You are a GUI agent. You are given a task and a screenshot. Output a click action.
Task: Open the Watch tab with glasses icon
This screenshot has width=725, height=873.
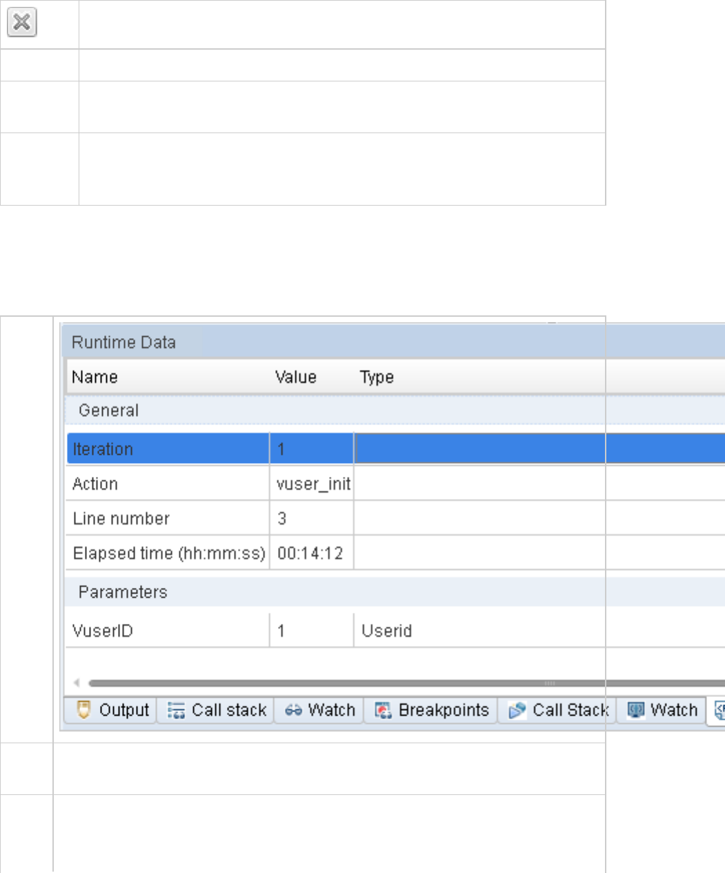pos(319,710)
